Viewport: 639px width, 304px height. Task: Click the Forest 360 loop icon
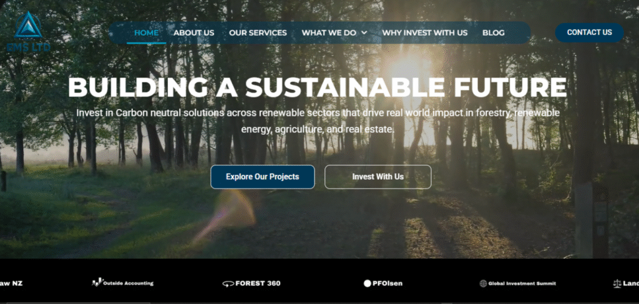click(x=228, y=283)
